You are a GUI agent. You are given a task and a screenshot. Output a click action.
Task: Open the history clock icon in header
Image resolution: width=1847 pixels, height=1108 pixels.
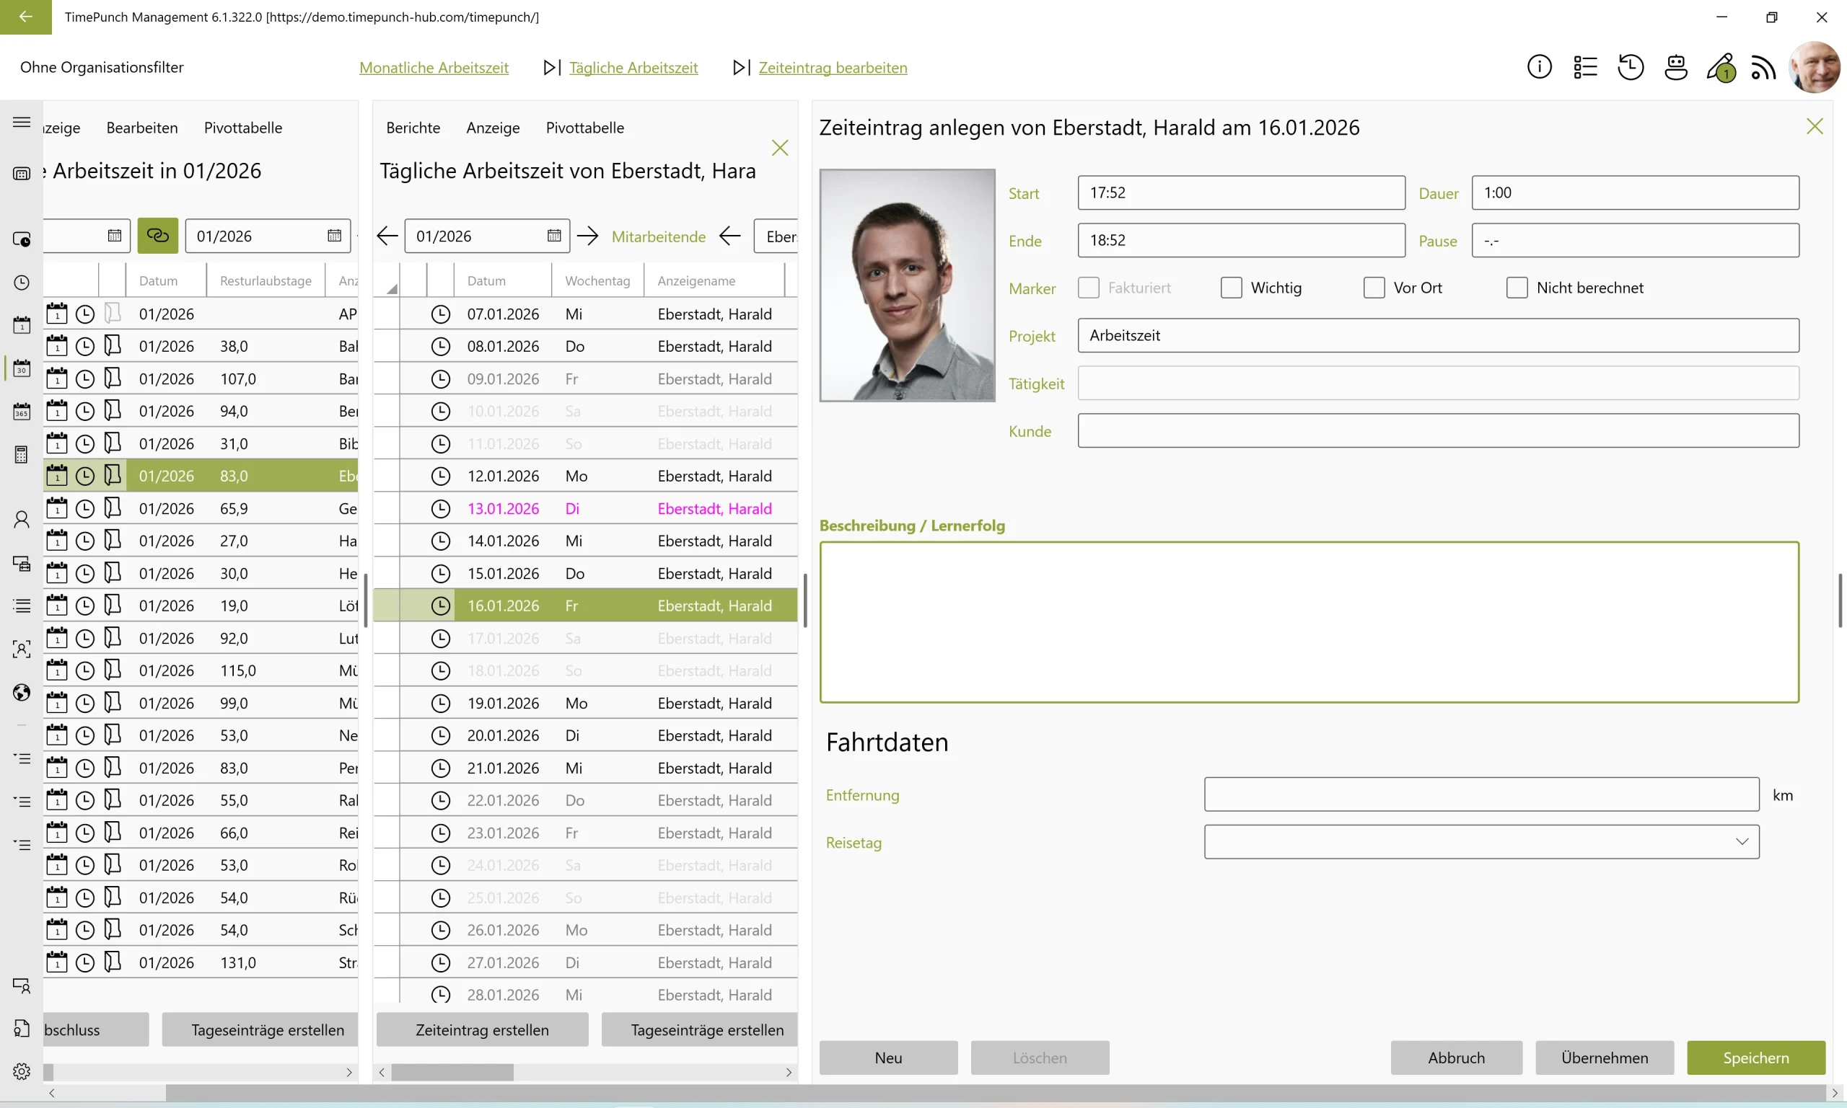tap(1631, 67)
